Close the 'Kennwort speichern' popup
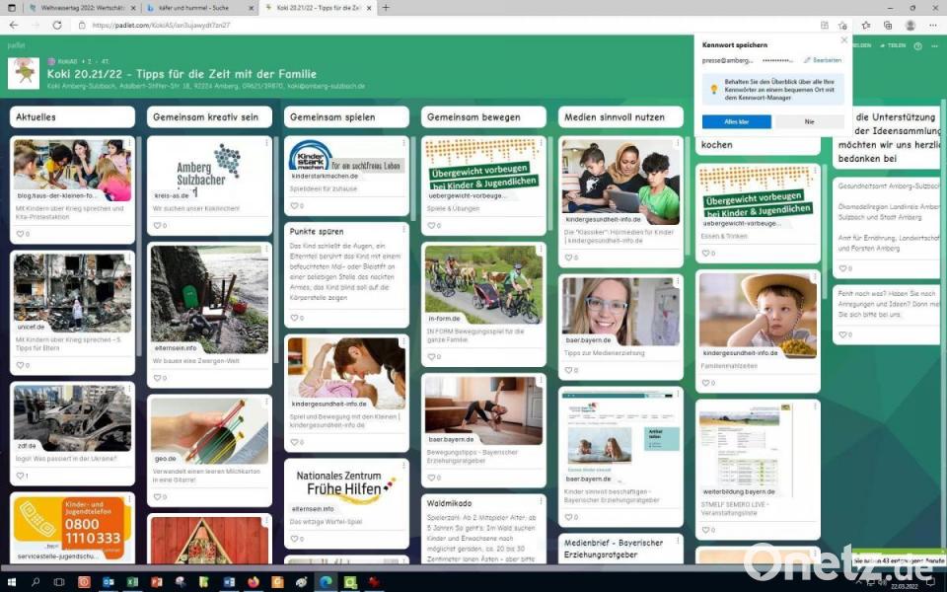947x592 pixels. click(843, 40)
